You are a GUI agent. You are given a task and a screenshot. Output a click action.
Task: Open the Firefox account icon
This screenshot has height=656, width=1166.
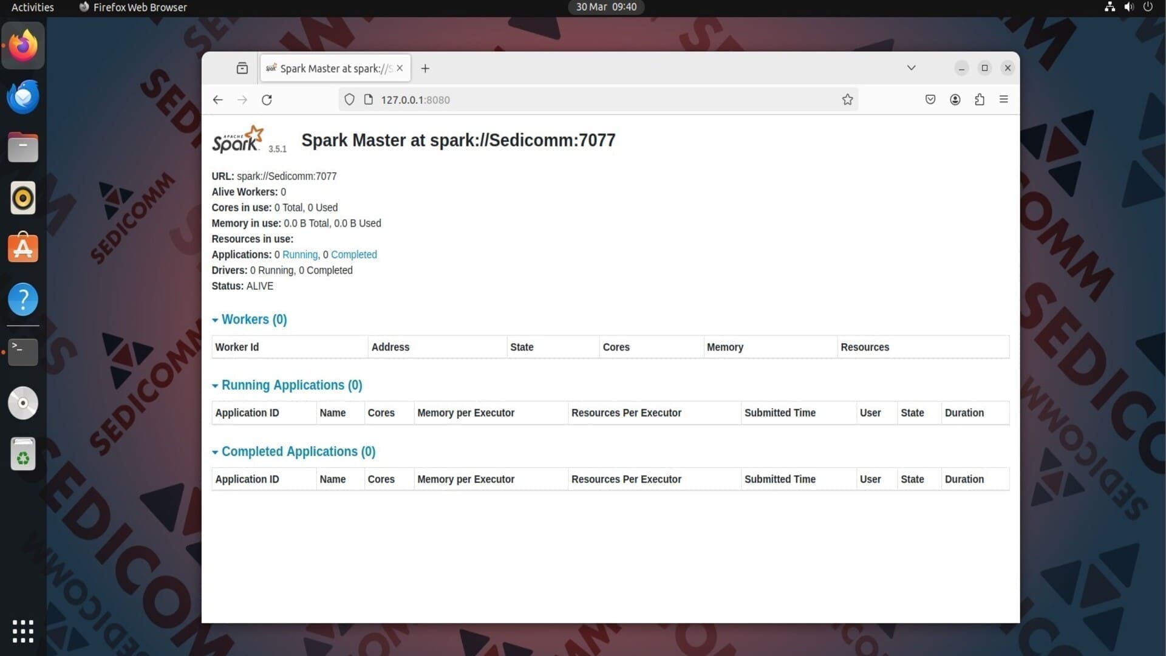point(955,100)
